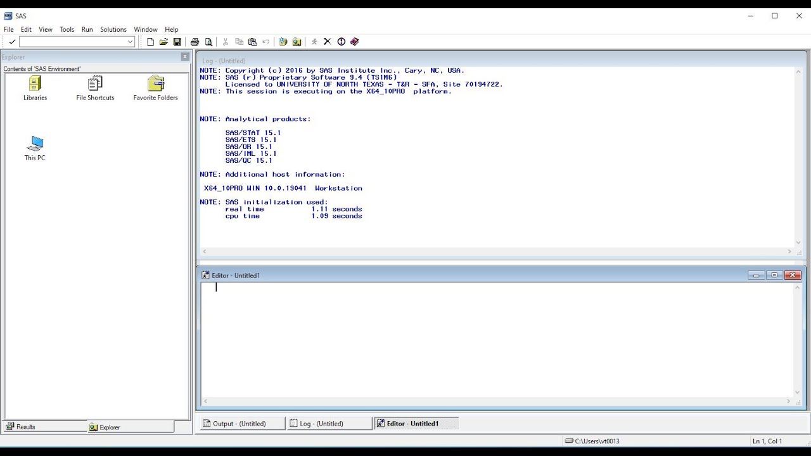The image size is (811, 456).
Task: Click the "SAS/STAT 15.1" log line
Action: [x=253, y=133]
